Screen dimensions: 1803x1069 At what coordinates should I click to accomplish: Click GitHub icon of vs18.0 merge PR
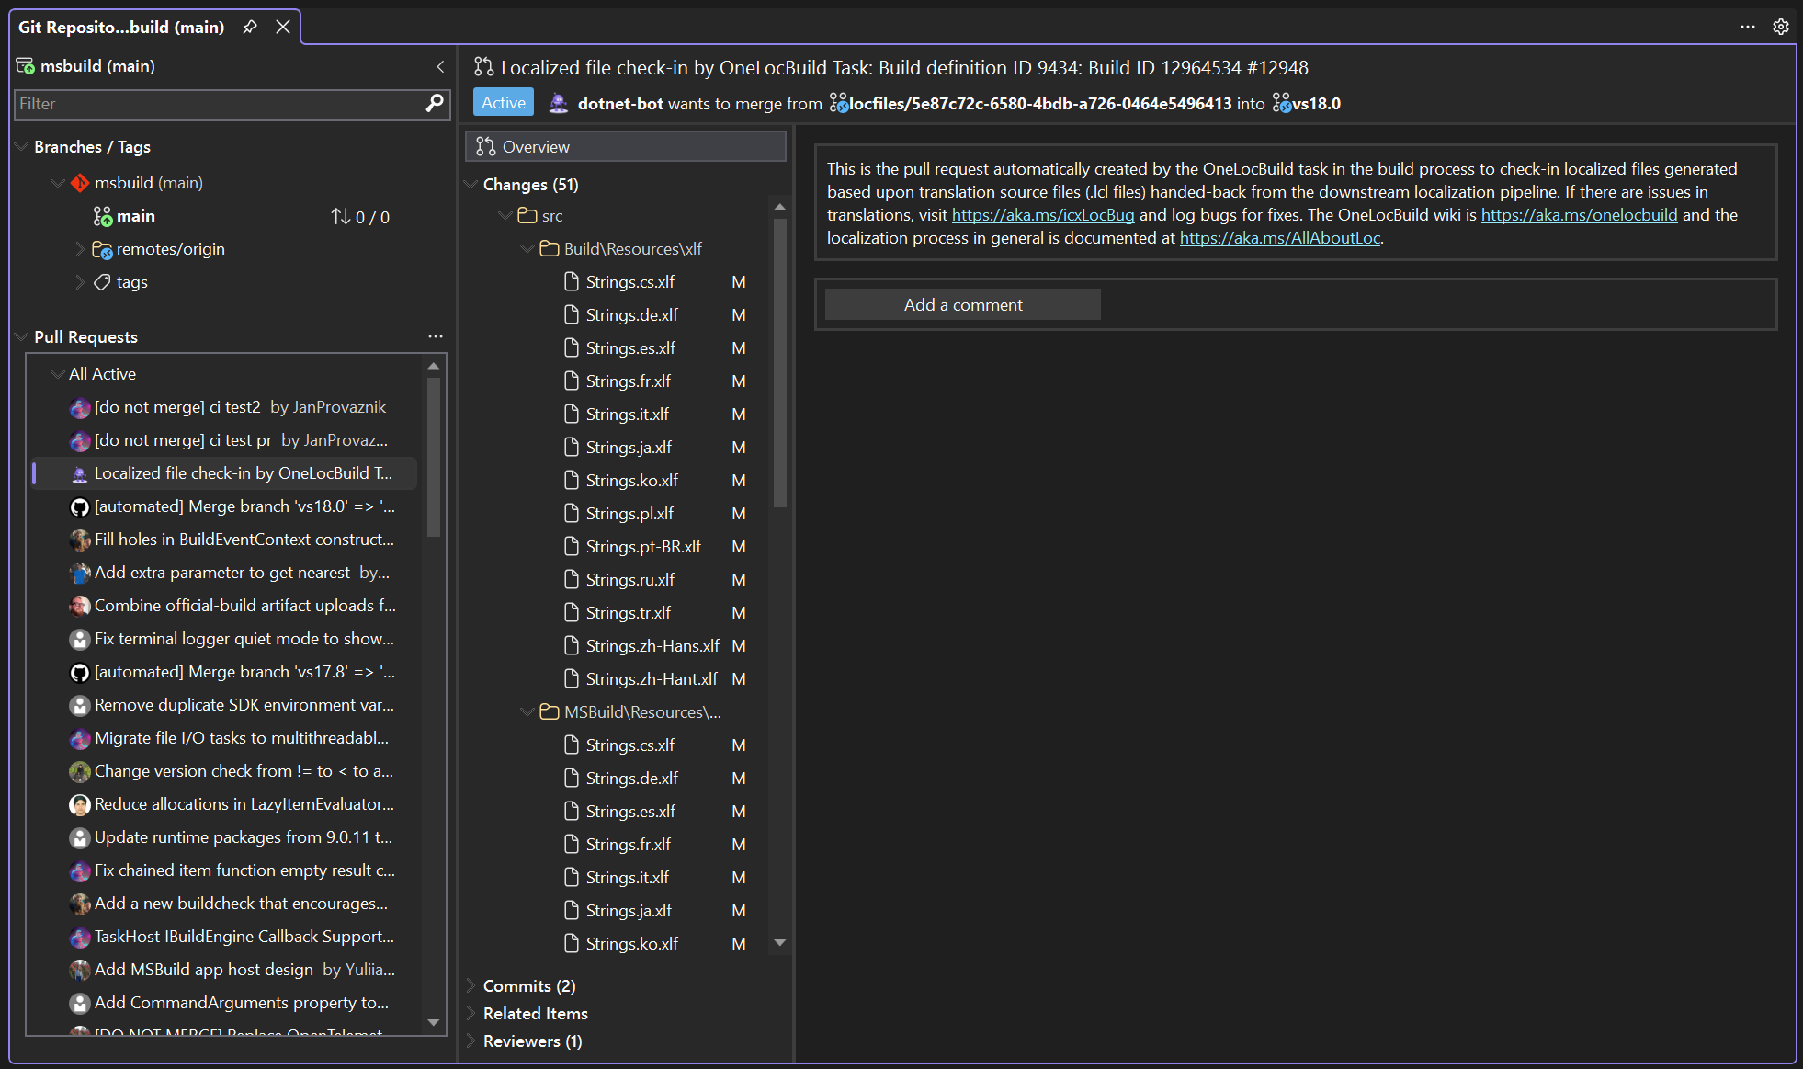(x=80, y=506)
